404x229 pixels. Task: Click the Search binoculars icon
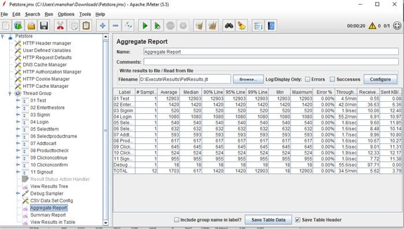click(x=229, y=26)
